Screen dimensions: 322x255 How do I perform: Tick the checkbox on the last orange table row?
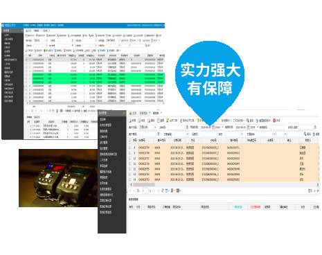tap(130, 179)
